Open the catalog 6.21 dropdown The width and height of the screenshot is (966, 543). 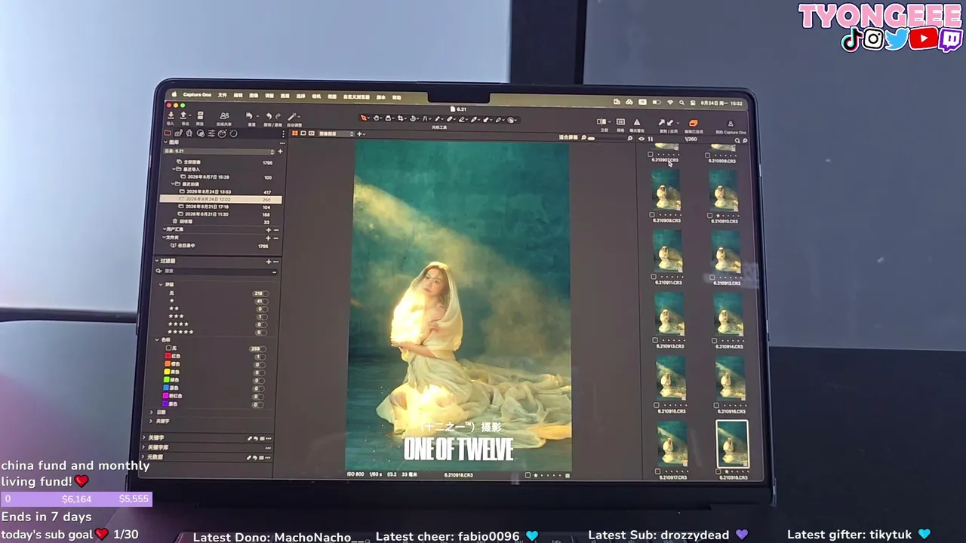click(218, 151)
